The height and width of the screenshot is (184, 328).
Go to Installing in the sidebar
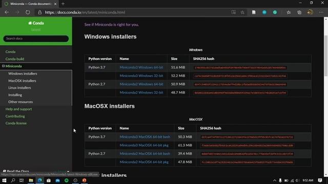(x=15, y=95)
